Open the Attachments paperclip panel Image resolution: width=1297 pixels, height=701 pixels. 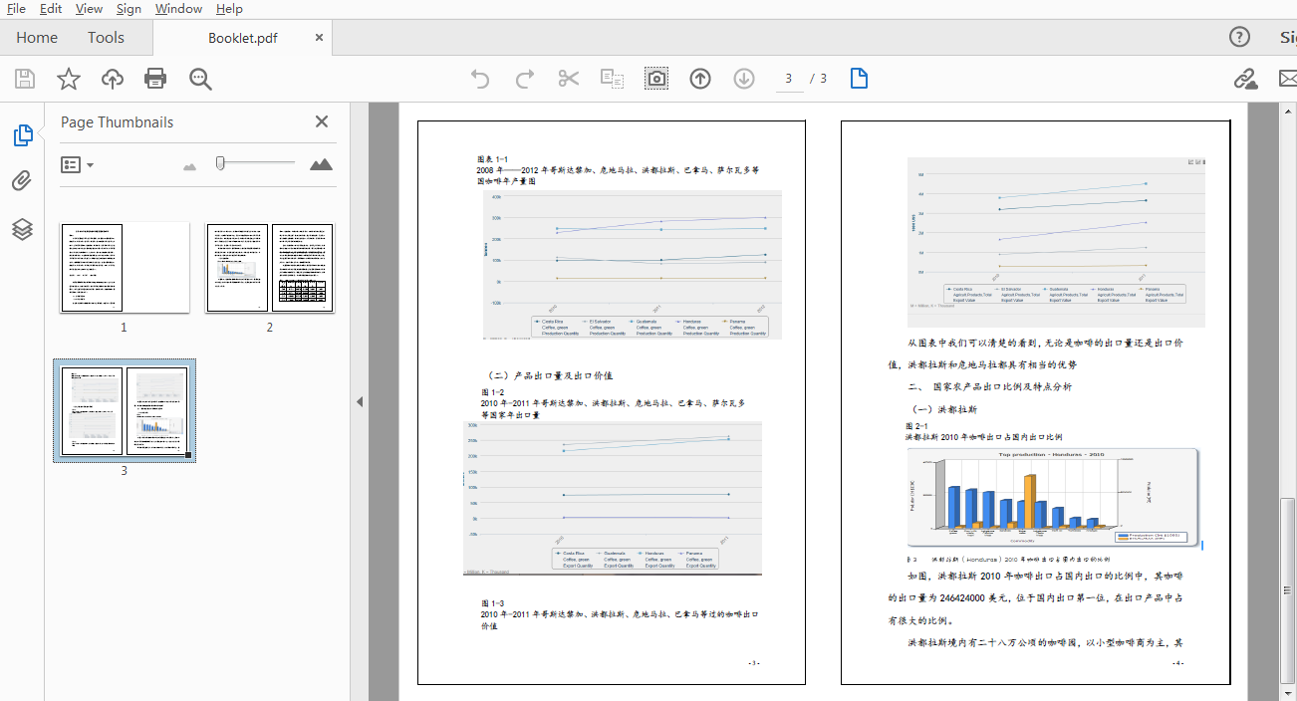(x=22, y=181)
